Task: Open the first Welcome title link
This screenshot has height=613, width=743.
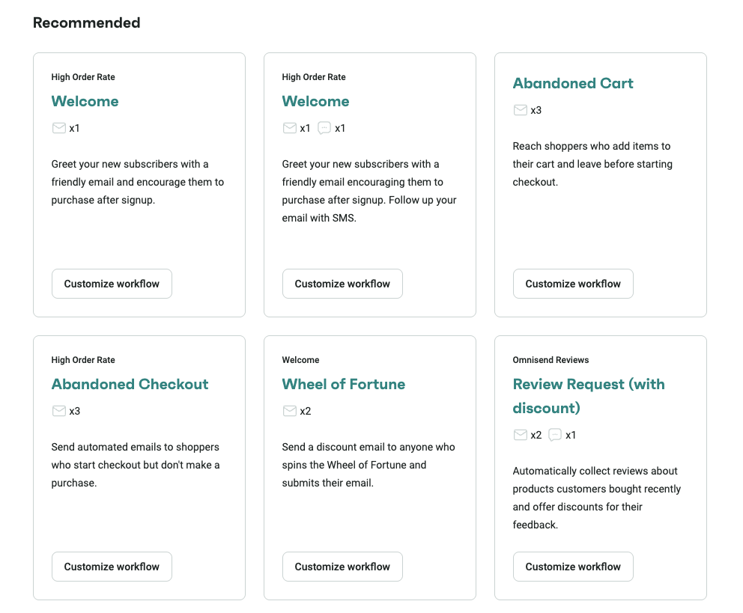Action: click(x=85, y=101)
